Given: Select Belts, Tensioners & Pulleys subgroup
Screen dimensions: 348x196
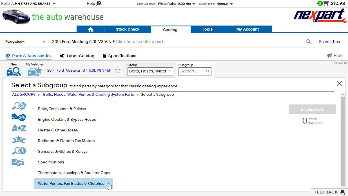Looking at the screenshot, I should 62,109.
